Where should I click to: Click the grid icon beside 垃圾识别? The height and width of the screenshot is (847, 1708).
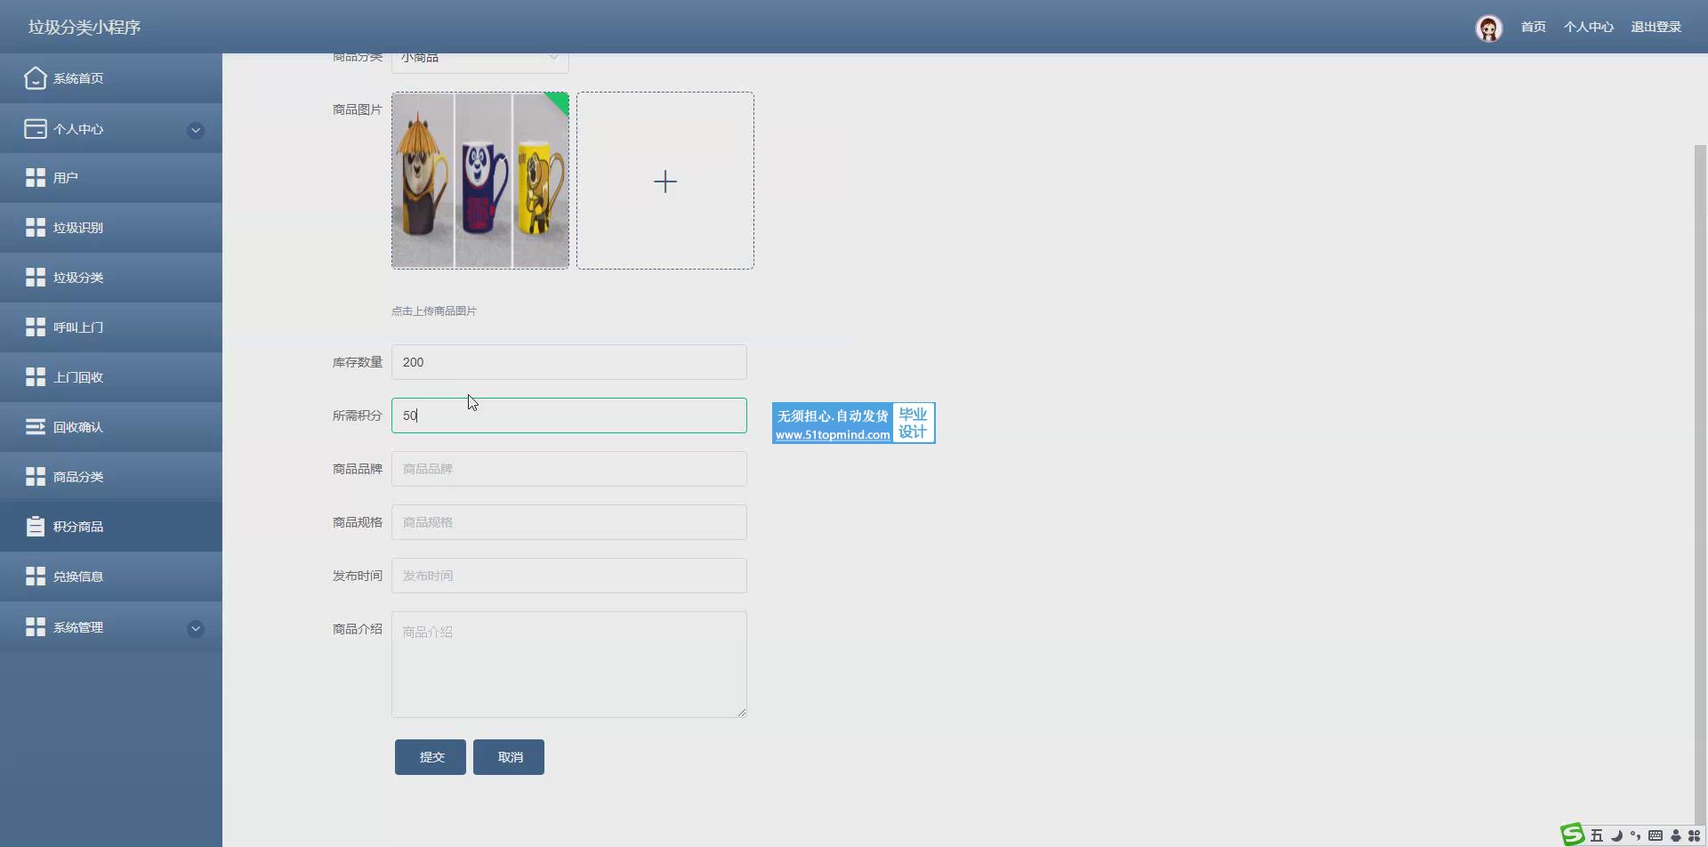pos(35,228)
